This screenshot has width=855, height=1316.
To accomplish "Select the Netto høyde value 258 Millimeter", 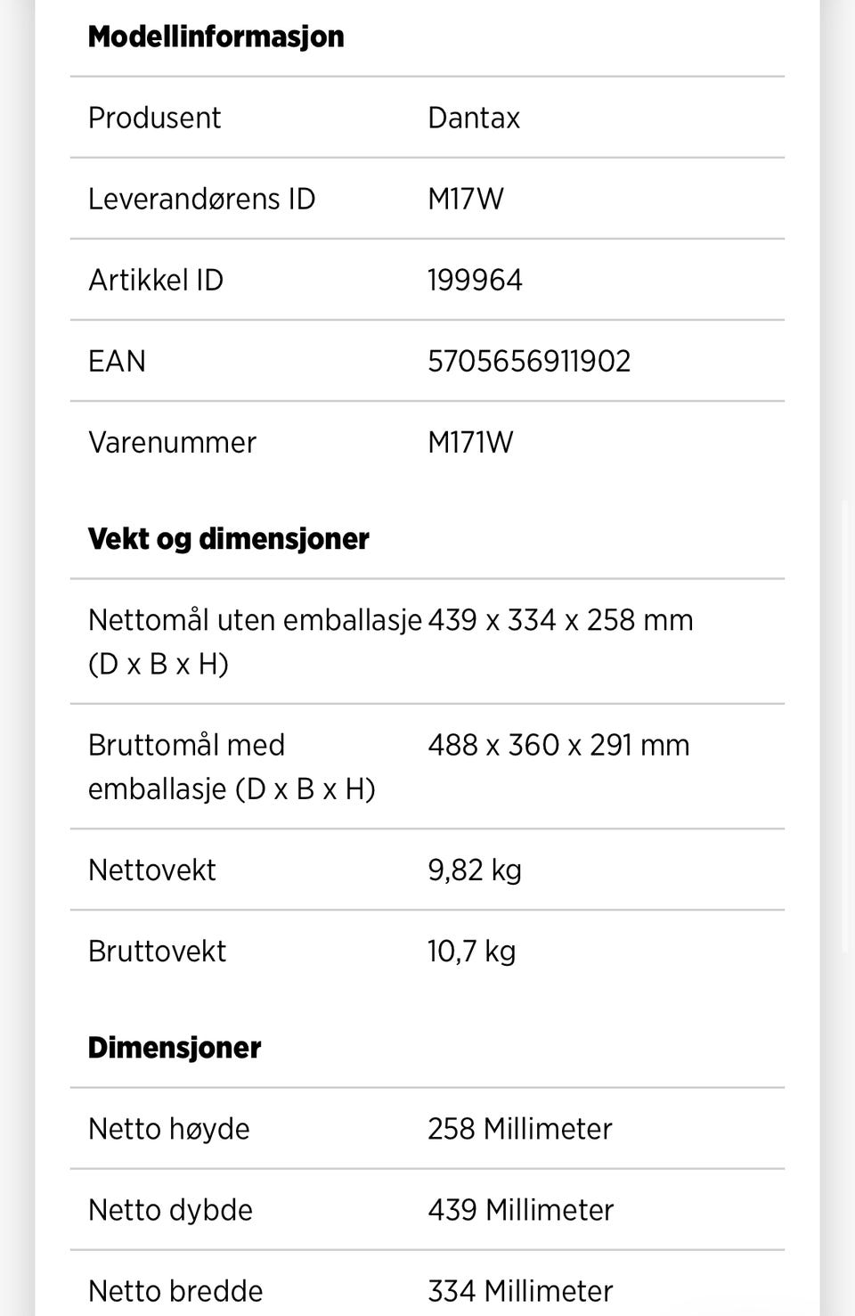I will (x=519, y=1128).
